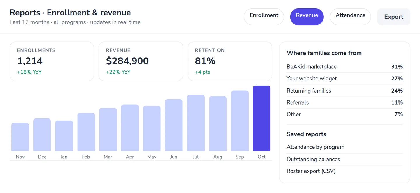
Task: Select the Apr bar in chart
Action: 130,128
